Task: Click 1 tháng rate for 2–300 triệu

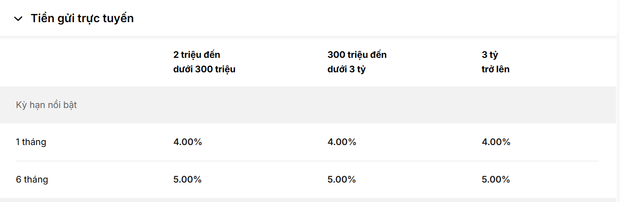Action: click(188, 142)
